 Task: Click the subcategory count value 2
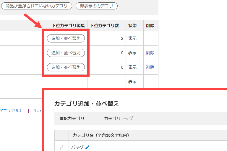tap(122, 38)
